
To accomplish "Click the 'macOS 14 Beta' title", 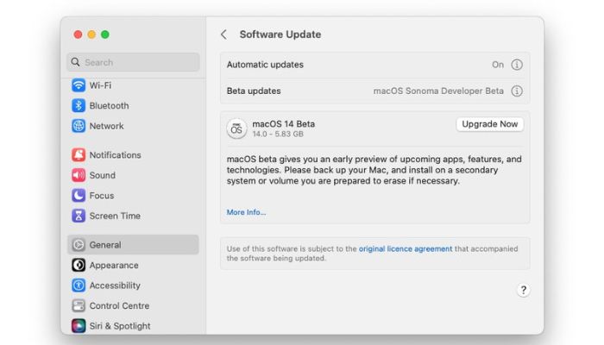I will (x=284, y=124).
